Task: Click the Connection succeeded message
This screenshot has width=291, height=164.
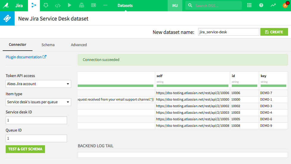Action: click(183, 60)
